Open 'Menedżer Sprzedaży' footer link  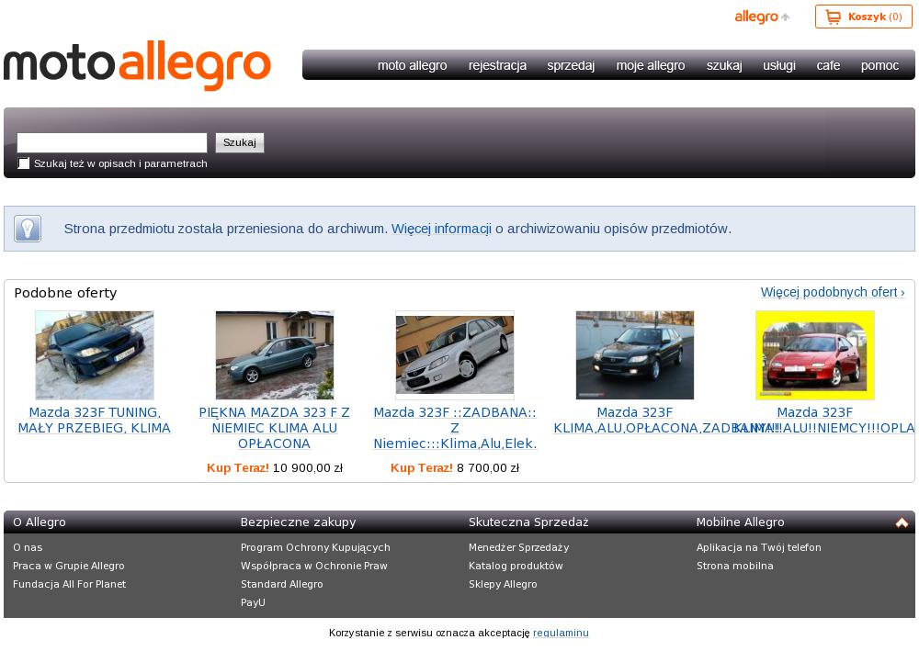click(x=518, y=547)
